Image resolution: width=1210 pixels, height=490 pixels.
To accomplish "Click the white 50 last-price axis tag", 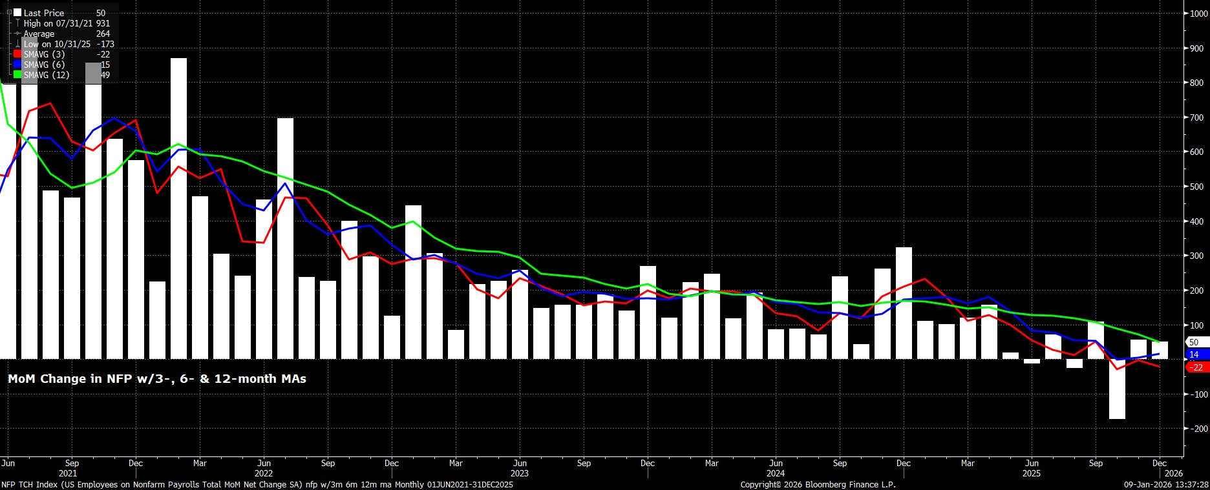I will pos(1194,342).
